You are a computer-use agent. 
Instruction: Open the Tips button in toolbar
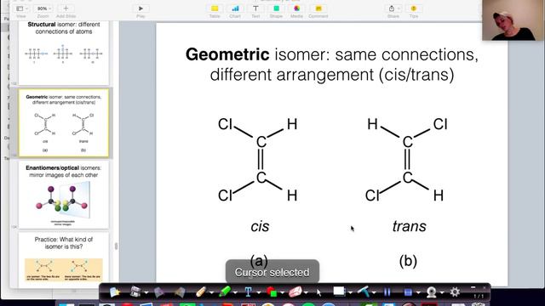(414, 8)
